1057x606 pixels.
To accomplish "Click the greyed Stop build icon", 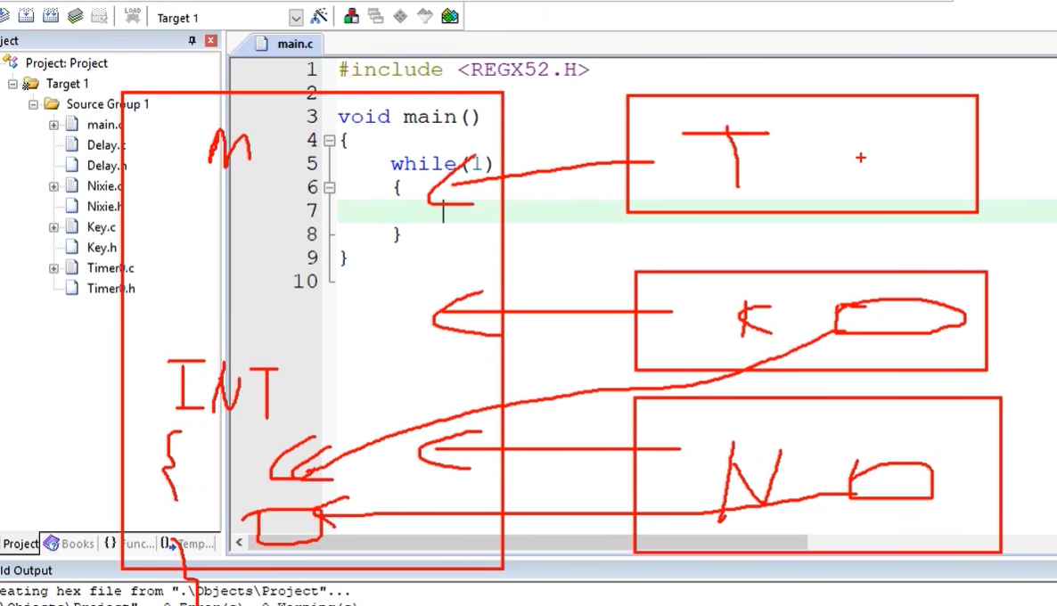I will (x=99, y=15).
